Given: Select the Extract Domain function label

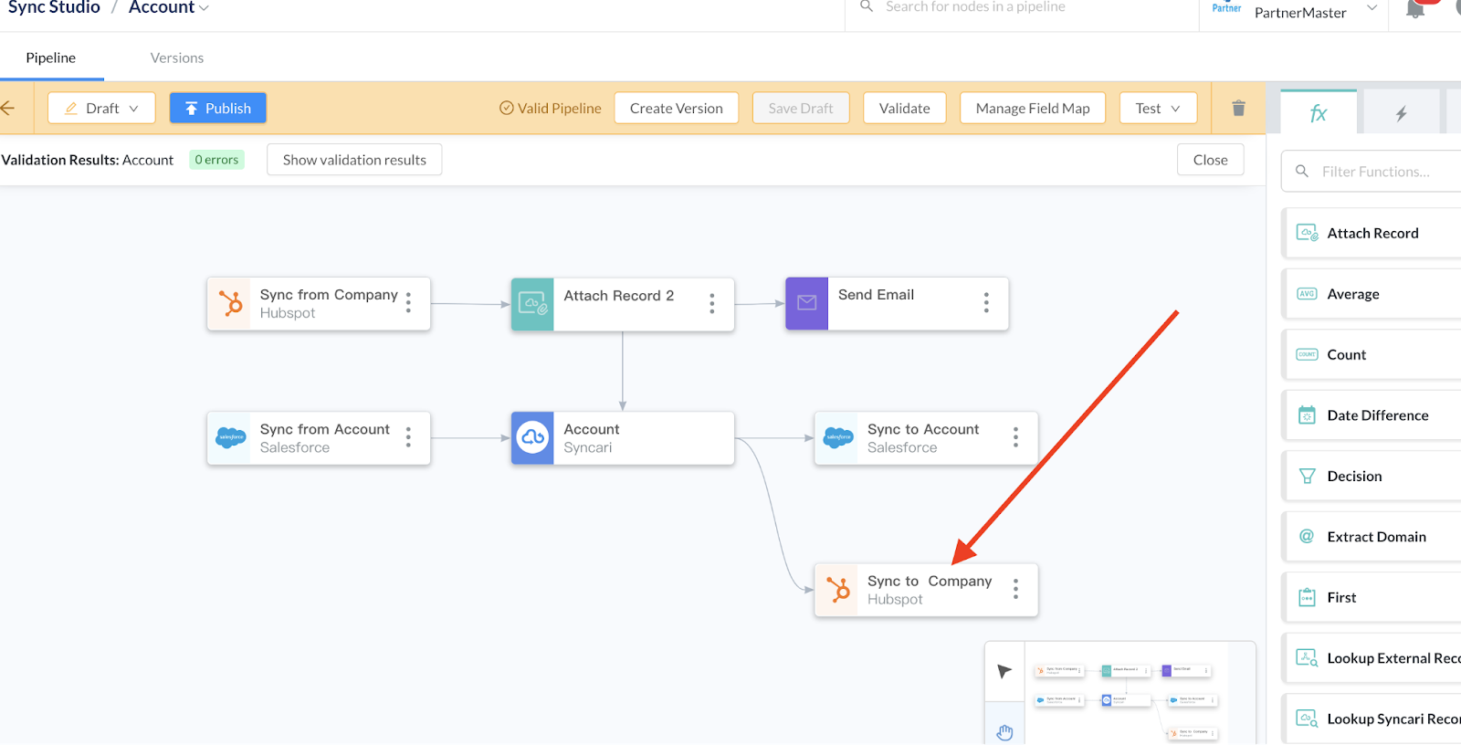Looking at the screenshot, I should (1376, 537).
